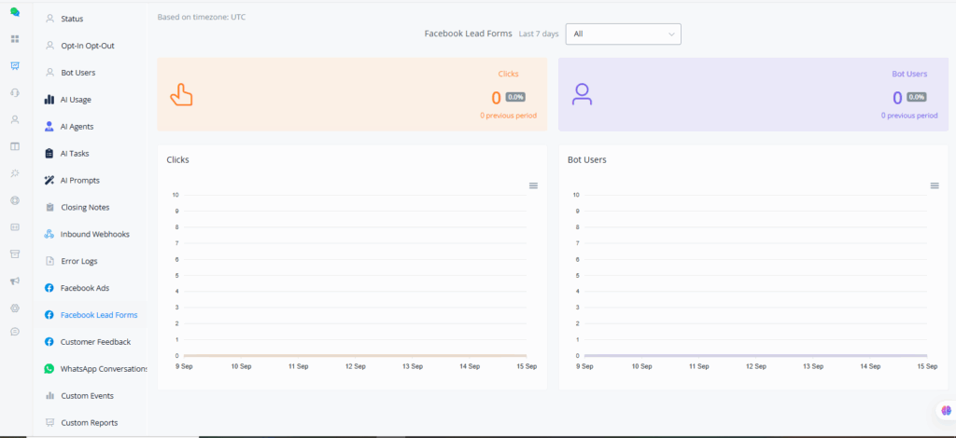Select AI Agents in the sidebar
This screenshot has width=956, height=438.
click(x=77, y=127)
